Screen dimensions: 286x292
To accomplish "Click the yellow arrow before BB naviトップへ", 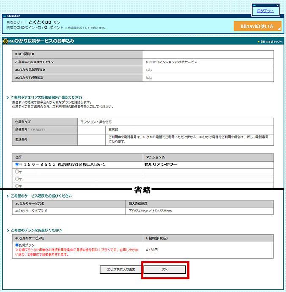I will coord(258,41).
